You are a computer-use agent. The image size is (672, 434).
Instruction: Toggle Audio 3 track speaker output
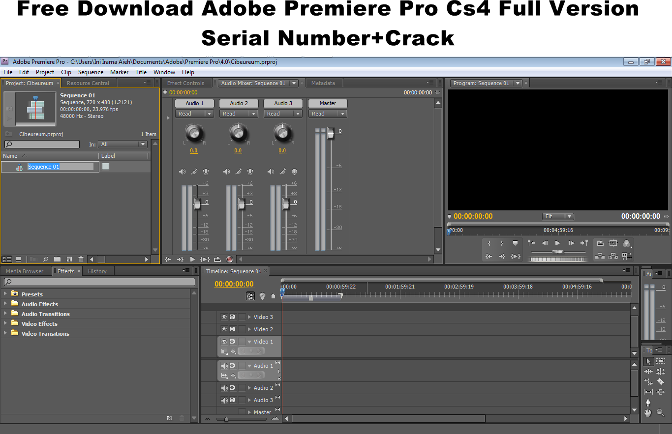[x=224, y=400]
